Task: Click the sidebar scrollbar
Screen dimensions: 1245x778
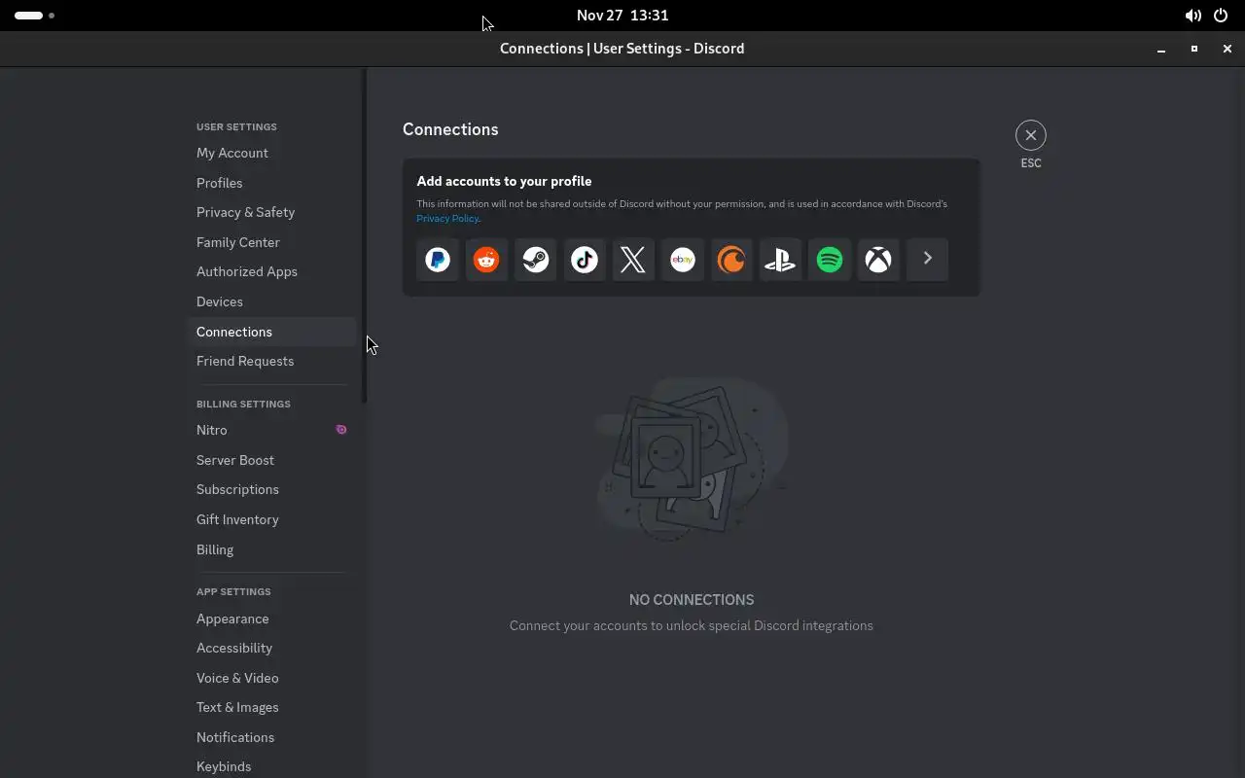Action: tap(365, 236)
